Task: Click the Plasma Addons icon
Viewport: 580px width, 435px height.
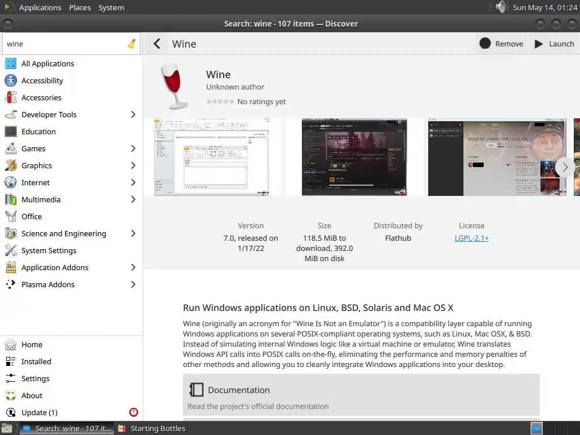Action: point(11,284)
